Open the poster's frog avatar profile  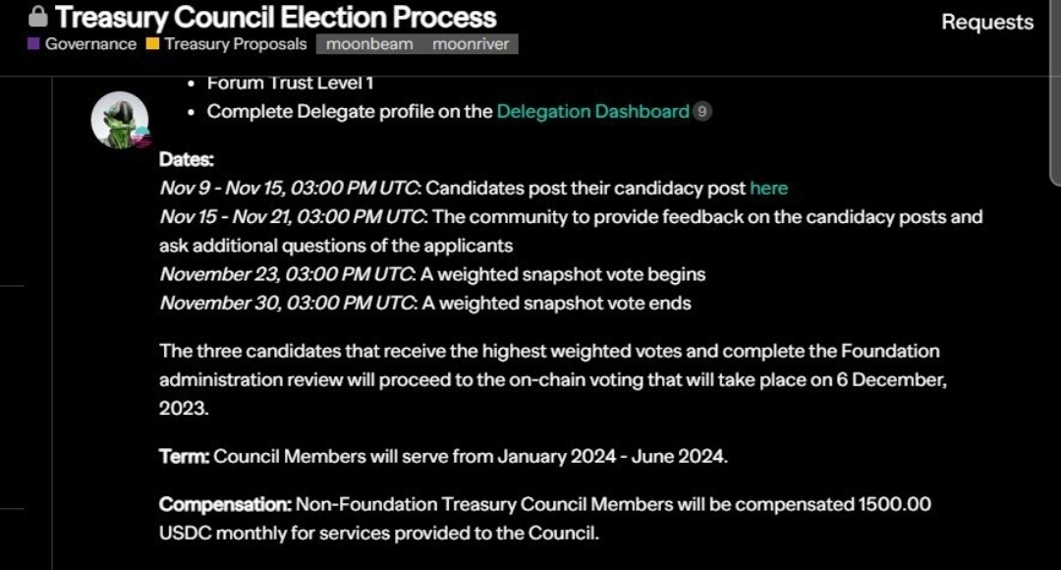(119, 120)
